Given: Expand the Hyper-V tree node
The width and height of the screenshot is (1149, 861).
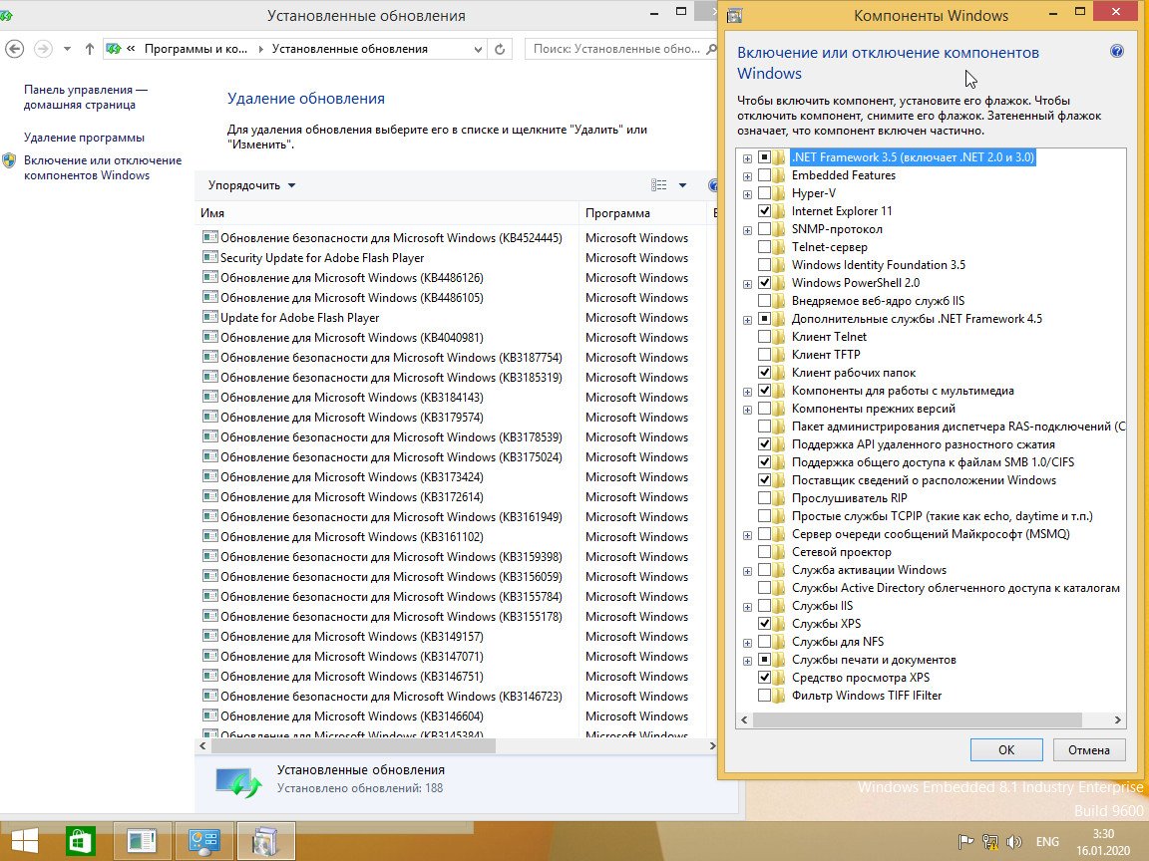Looking at the screenshot, I should click(747, 193).
